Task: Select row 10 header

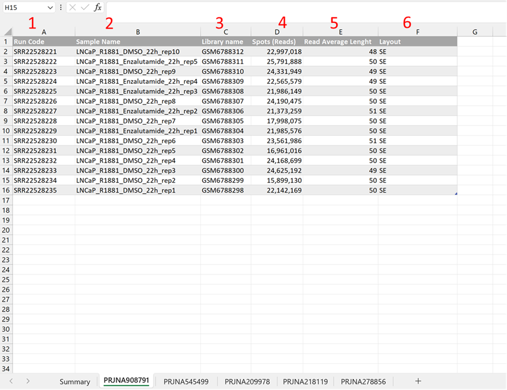Action: coord(6,131)
